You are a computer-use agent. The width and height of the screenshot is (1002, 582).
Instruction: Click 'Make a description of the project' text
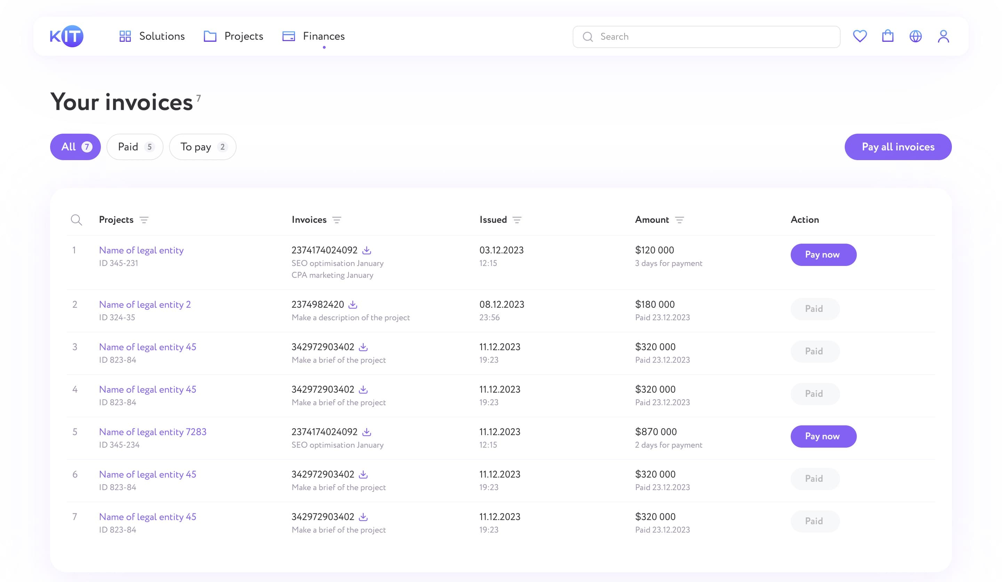pyautogui.click(x=351, y=317)
